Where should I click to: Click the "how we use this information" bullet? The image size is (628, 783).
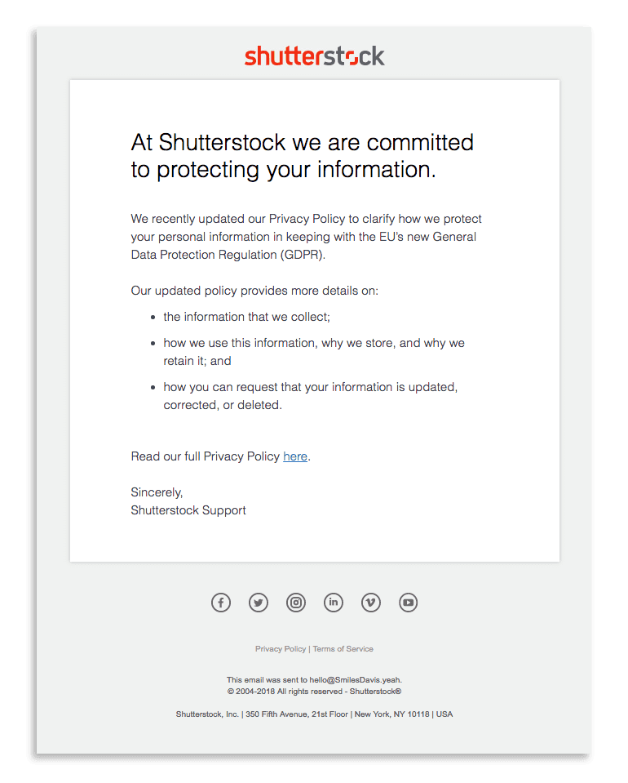coord(313,352)
